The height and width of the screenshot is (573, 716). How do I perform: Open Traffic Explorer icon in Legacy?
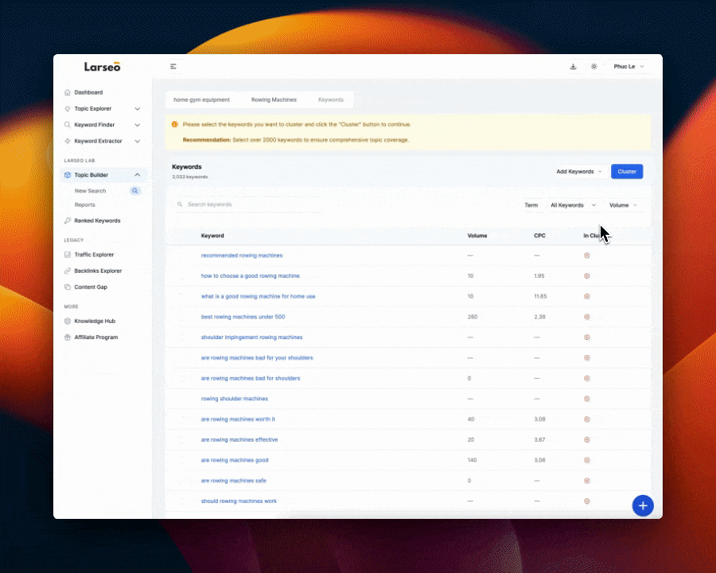pyautogui.click(x=68, y=255)
